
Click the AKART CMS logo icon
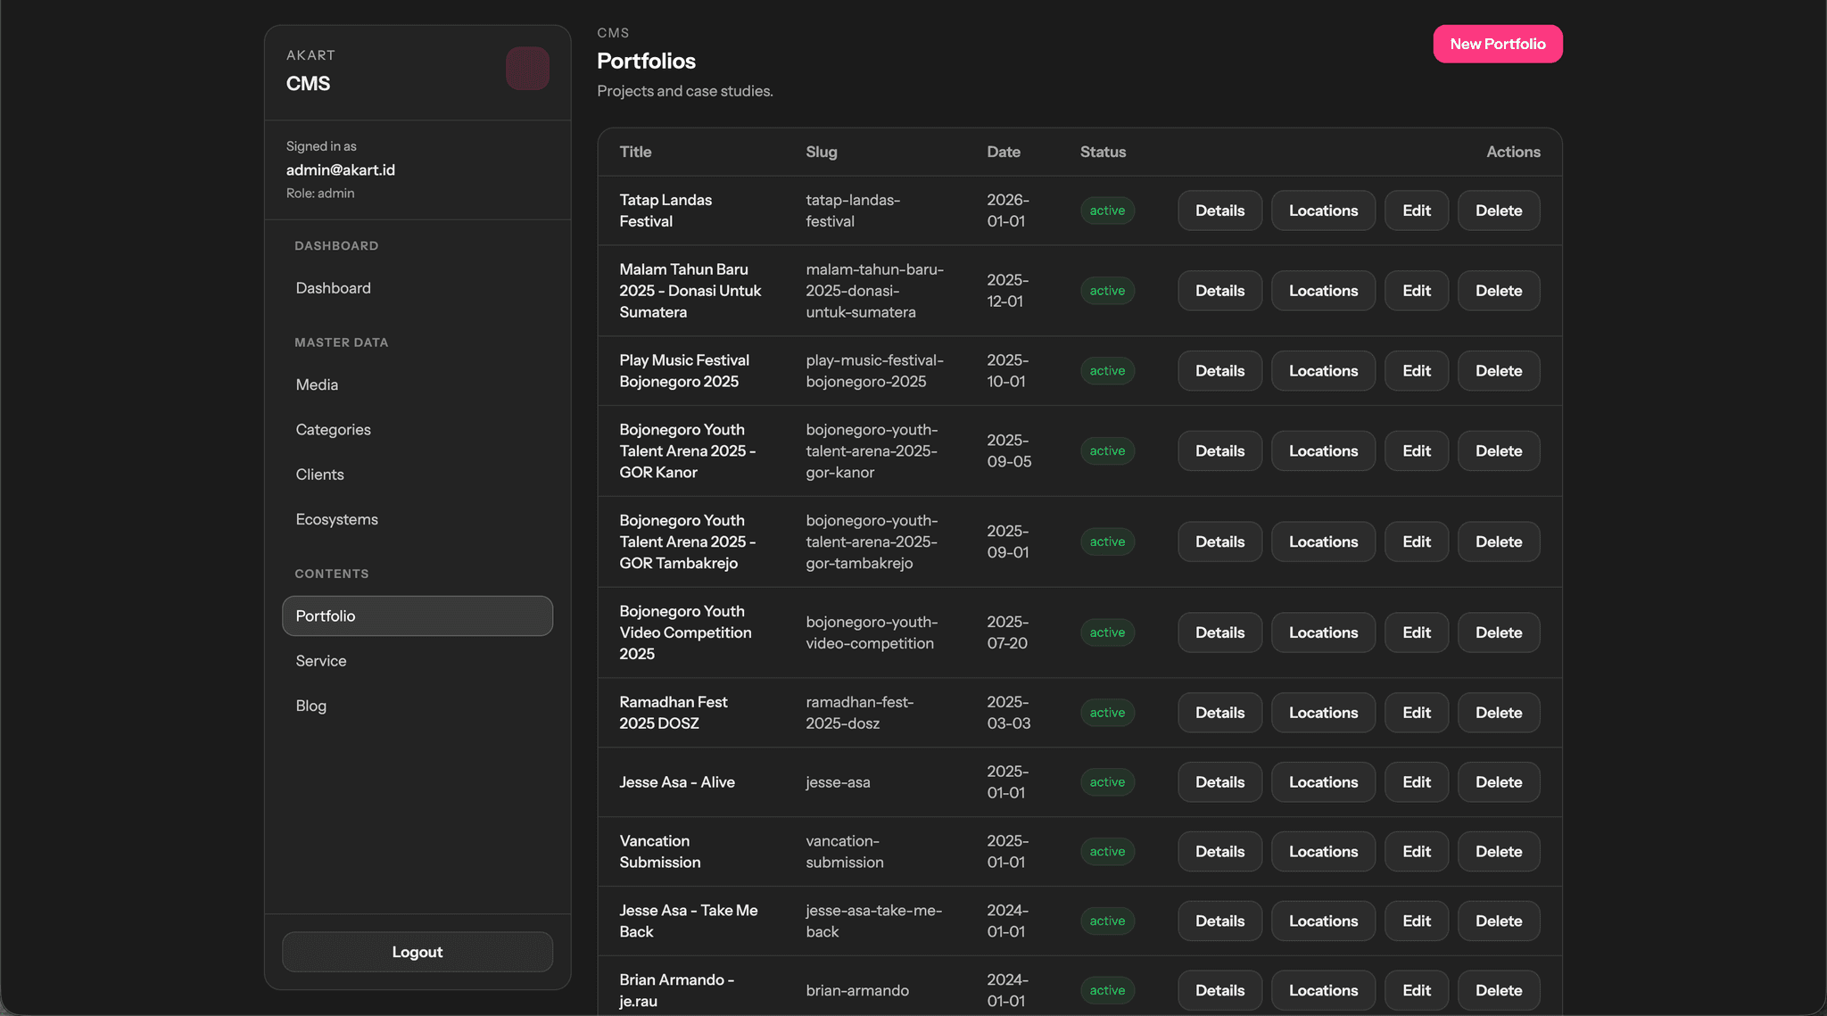click(527, 69)
